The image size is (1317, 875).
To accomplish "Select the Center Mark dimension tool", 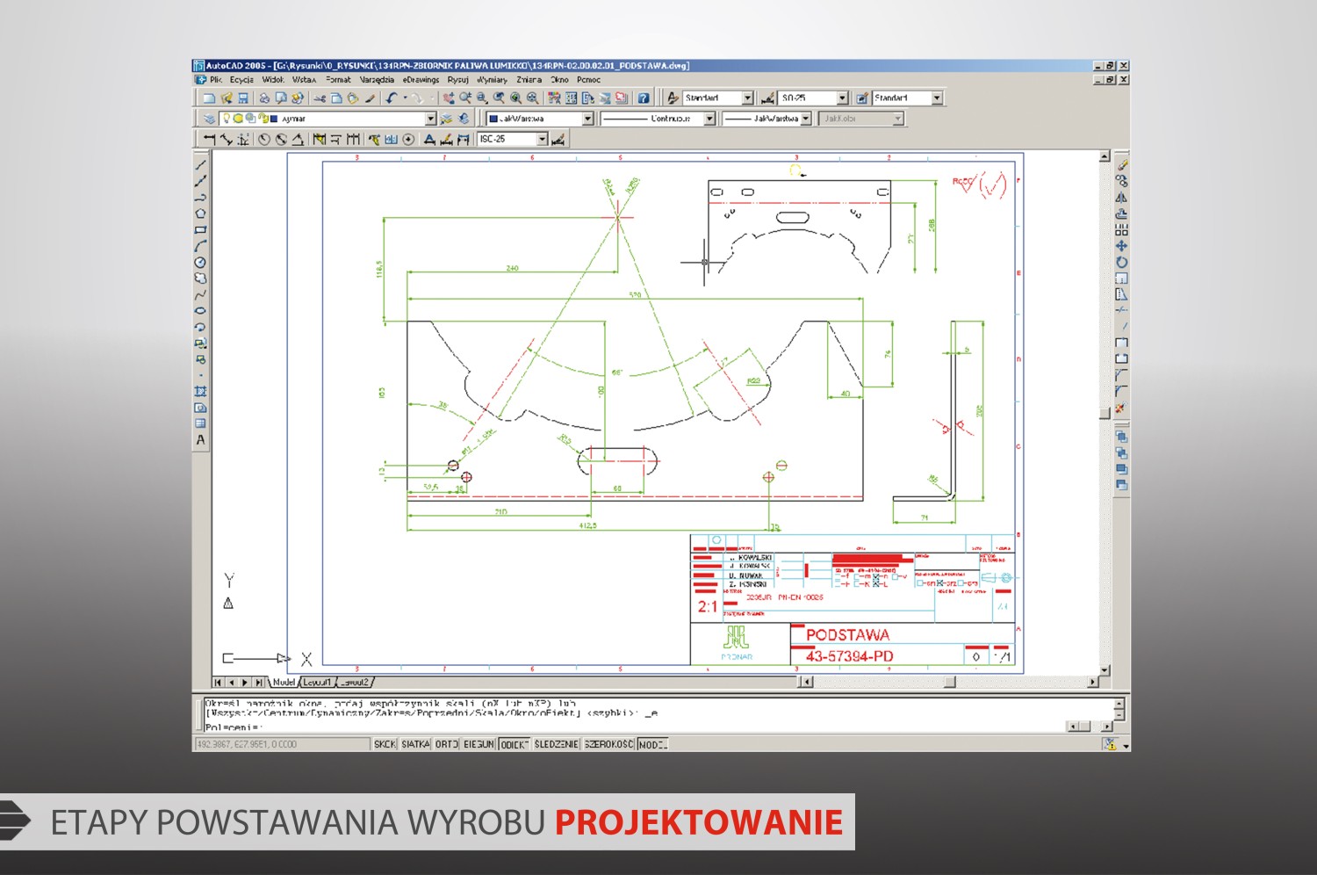I will coord(408,139).
